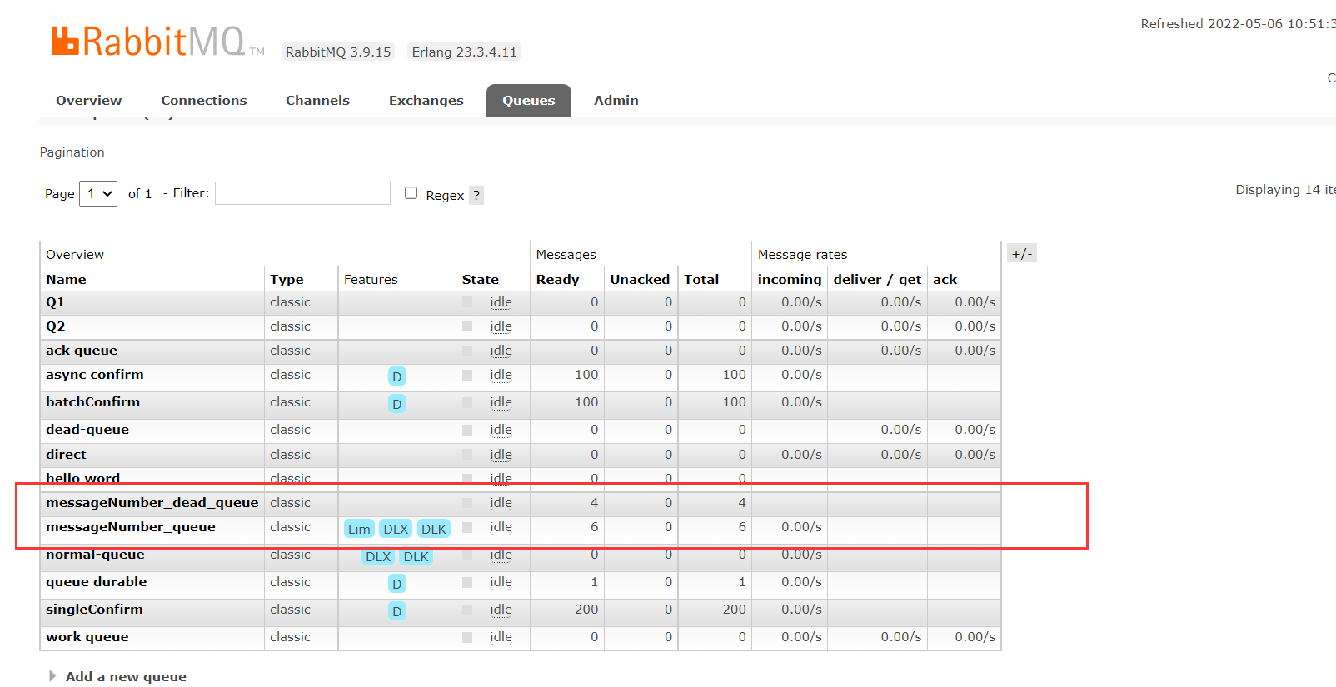Click the RabbitMQ logo
This screenshot has width=1336, height=687.
pos(157,42)
